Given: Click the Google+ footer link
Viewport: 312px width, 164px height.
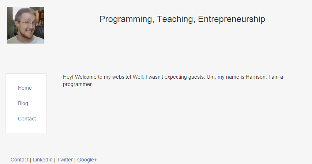Looking at the screenshot, I should pos(87,160).
